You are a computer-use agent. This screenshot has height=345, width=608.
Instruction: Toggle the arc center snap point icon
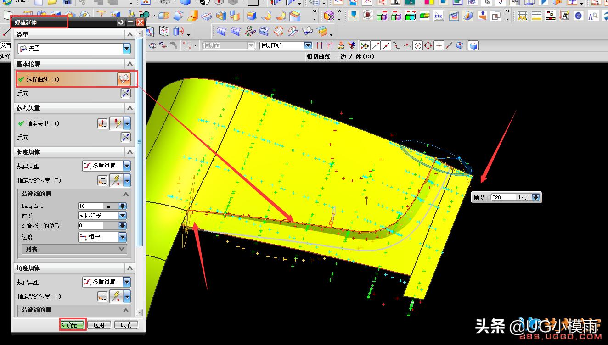pyautogui.click(x=417, y=45)
